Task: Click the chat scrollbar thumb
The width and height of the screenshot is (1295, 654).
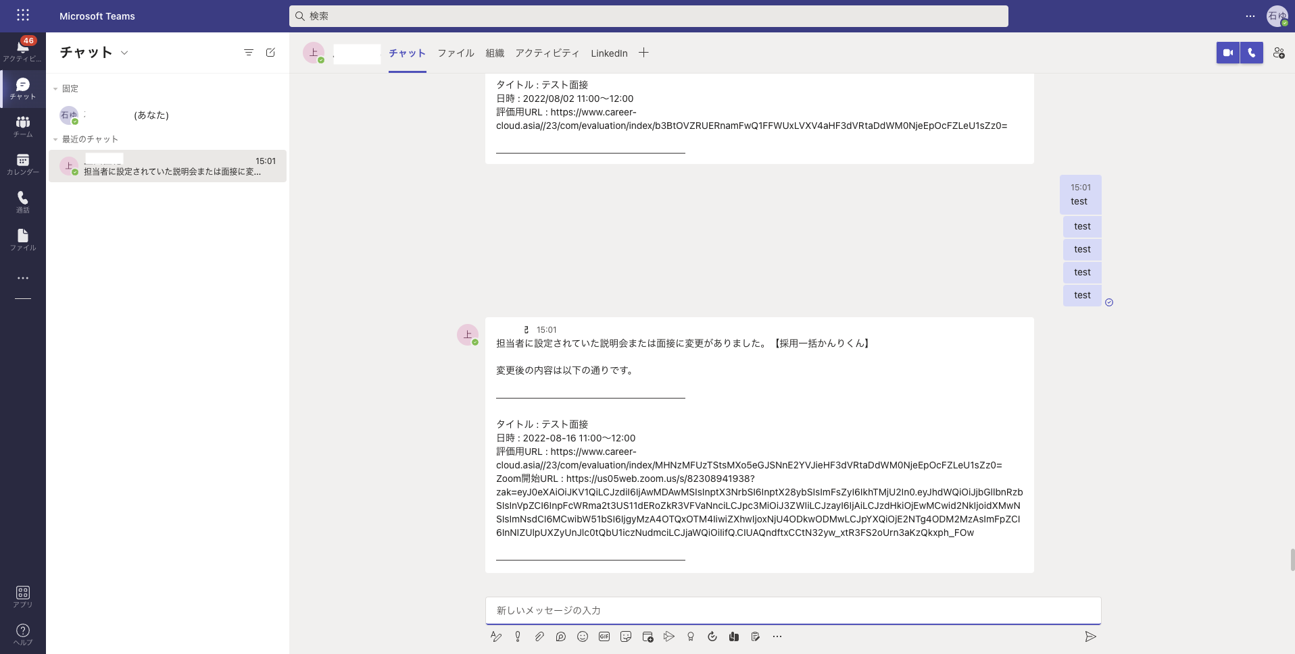Action: 1292,560
